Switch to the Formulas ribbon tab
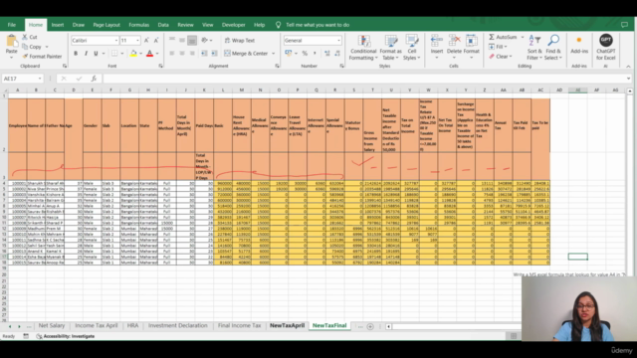The width and height of the screenshot is (637, 358). 139,25
